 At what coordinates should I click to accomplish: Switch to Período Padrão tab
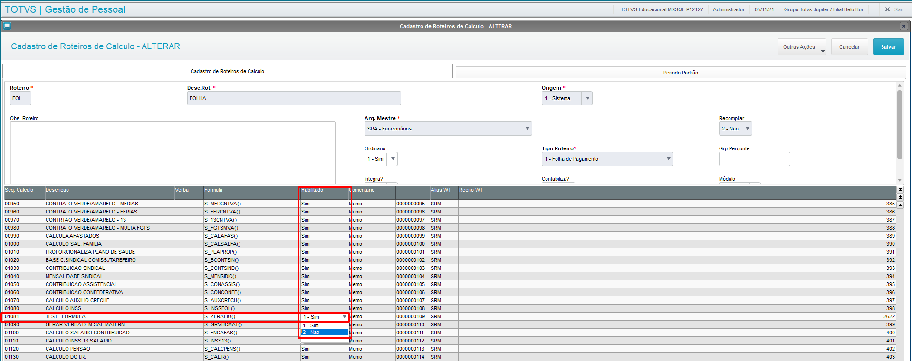[x=681, y=73]
